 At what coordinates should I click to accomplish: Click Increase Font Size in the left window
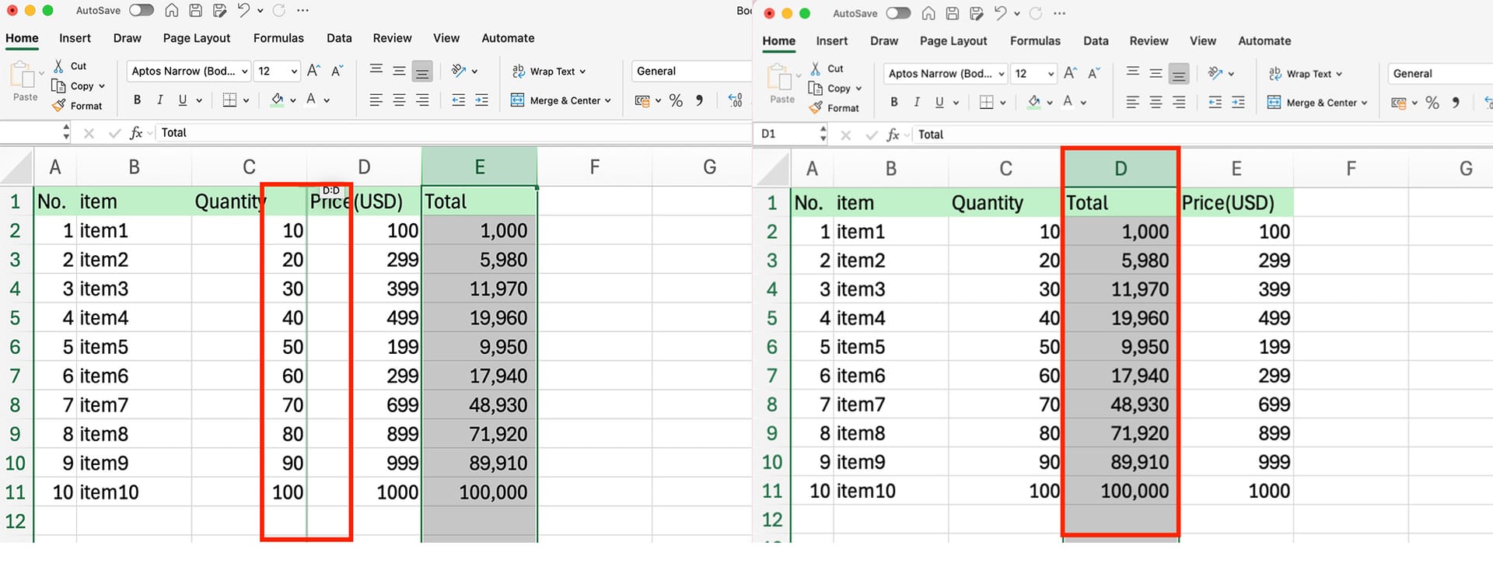[x=313, y=71]
